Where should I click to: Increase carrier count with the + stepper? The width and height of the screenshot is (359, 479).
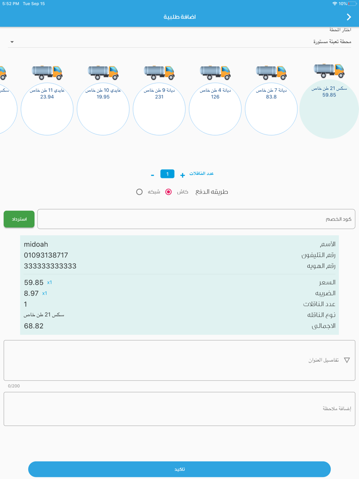coord(182,174)
